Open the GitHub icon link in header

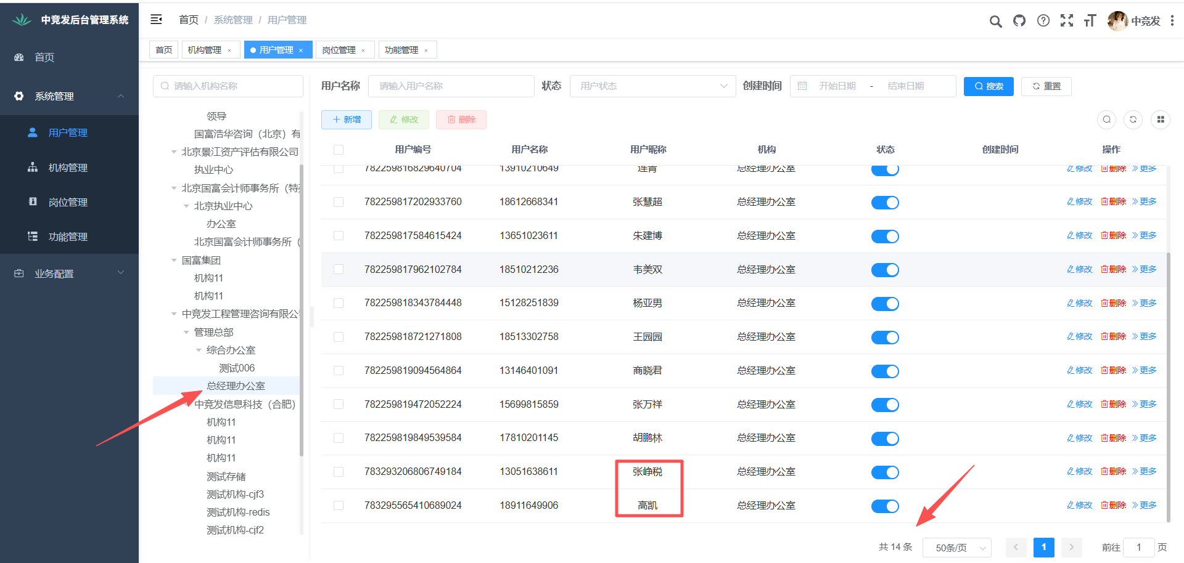click(1019, 21)
